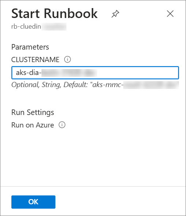This screenshot has width=186, height=216.
Task: Select the Optional, String, Default hint text
Action: (95, 85)
